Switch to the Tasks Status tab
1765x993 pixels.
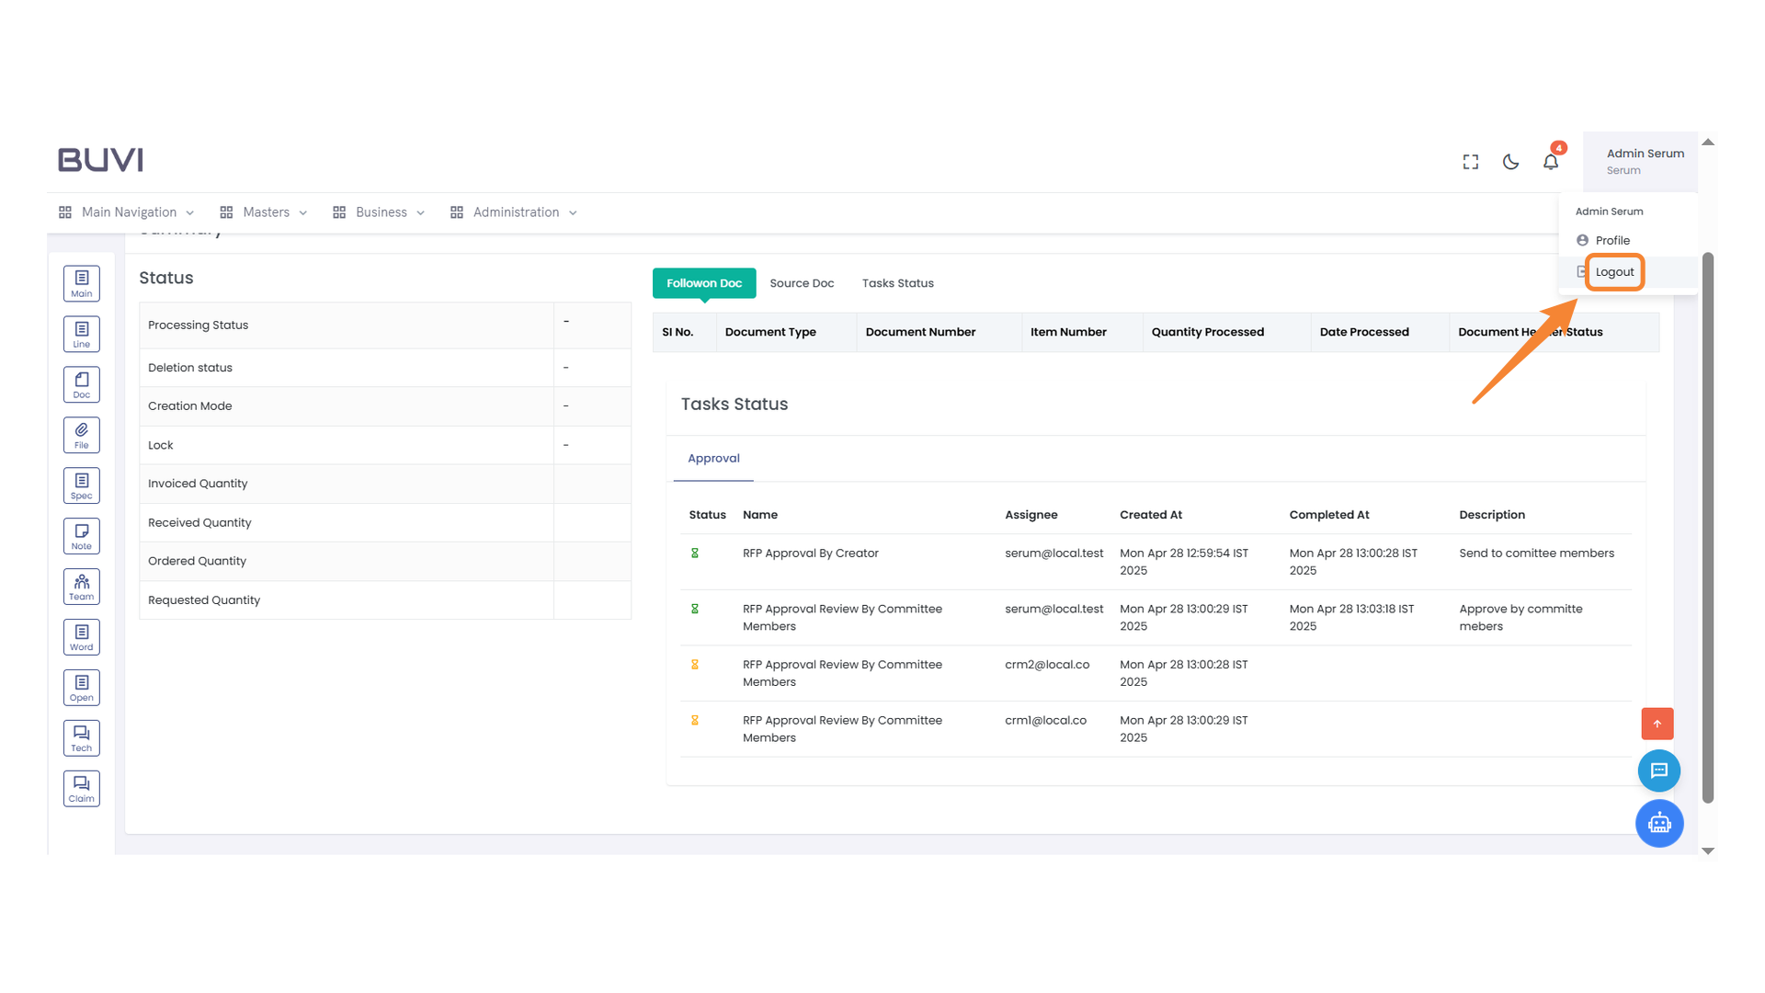(x=897, y=283)
